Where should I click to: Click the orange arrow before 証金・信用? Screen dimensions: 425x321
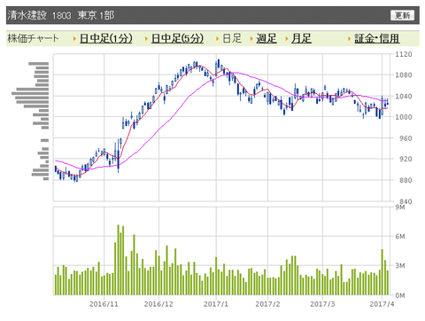click(x=350, y=39)
